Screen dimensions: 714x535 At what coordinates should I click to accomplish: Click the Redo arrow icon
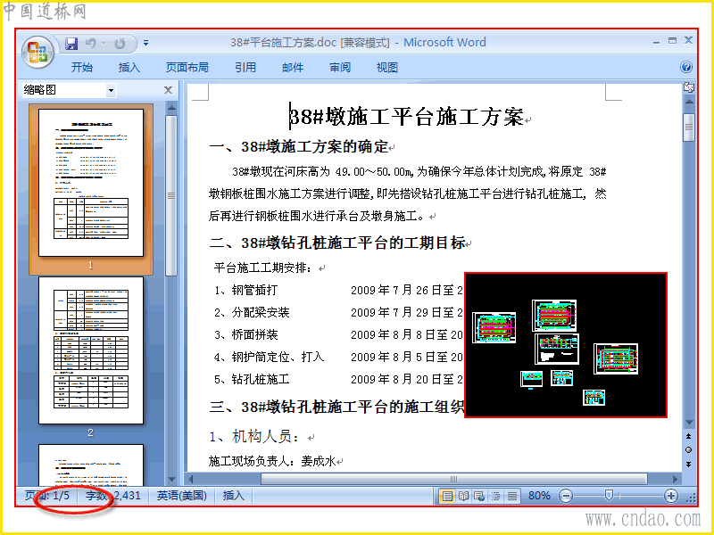[x=120, y=43]
